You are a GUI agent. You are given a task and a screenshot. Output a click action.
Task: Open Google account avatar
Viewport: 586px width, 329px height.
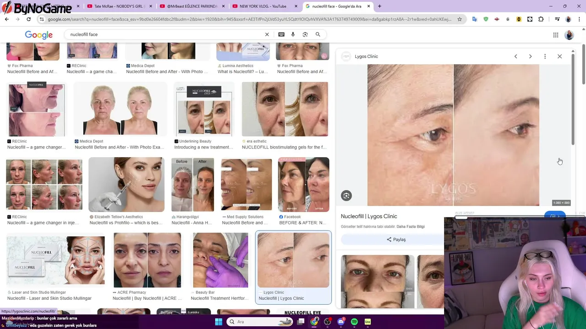click(570, 35)
